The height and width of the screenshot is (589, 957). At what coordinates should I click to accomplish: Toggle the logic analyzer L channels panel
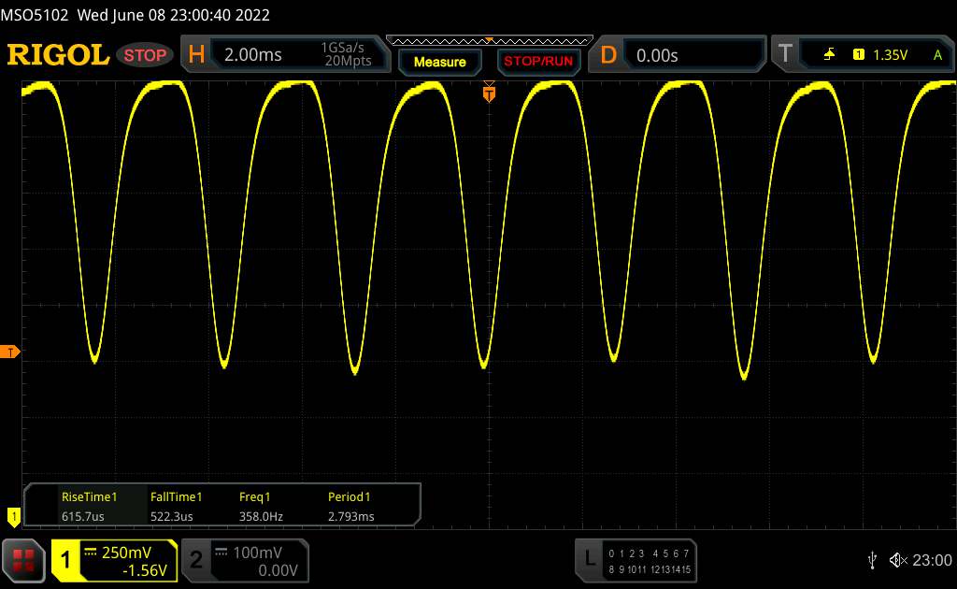tap(636, 560)
